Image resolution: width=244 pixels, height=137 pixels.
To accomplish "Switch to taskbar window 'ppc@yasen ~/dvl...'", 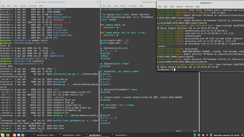I will [x=44, y=135].
